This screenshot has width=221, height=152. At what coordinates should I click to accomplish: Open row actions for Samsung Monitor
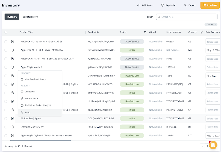[12, 127]
